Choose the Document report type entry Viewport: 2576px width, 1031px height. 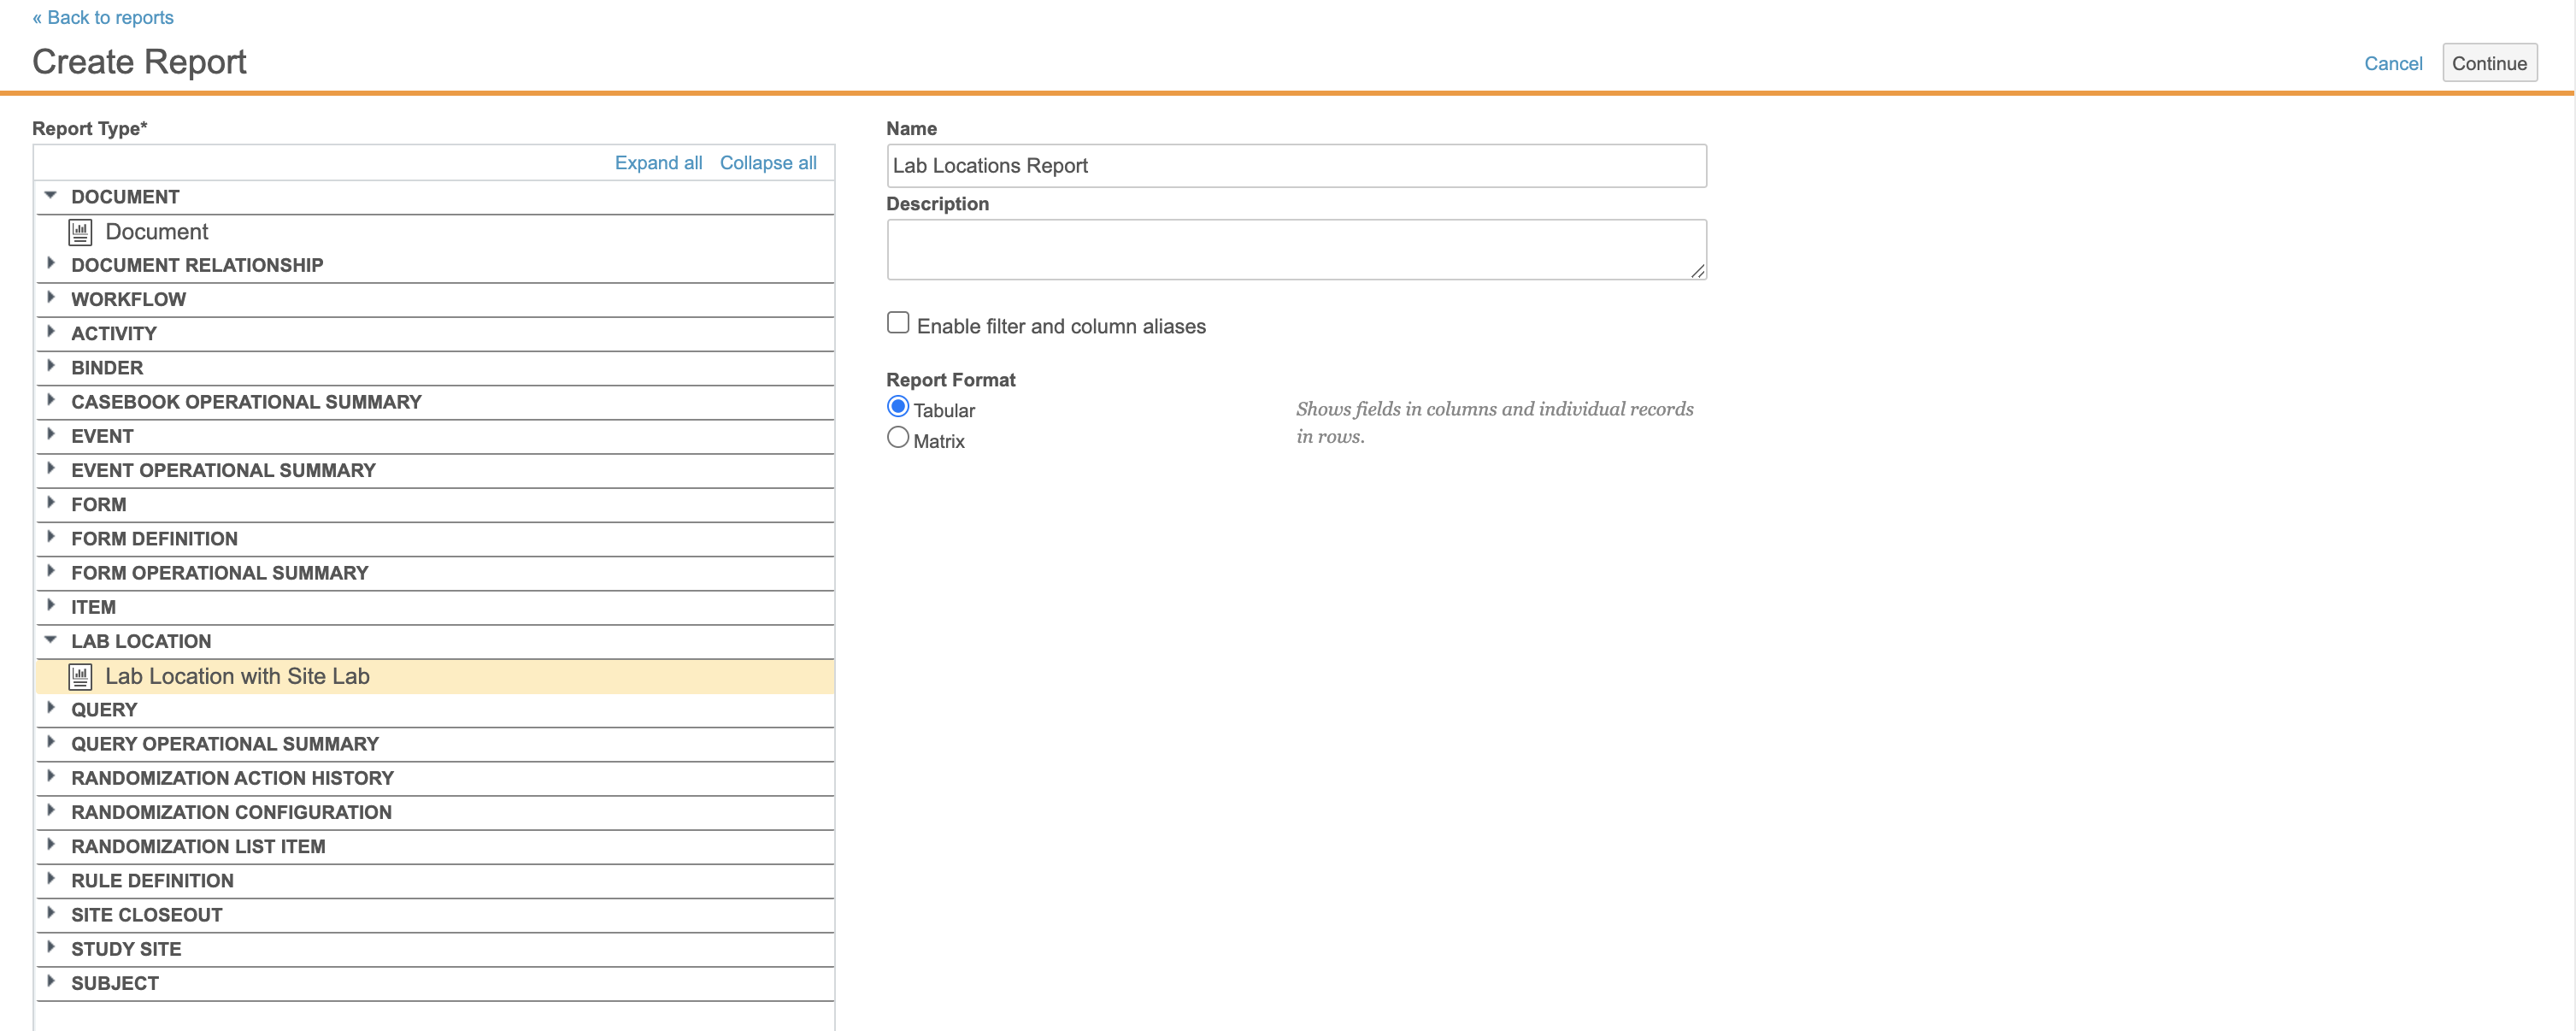[x=157, y=232]
